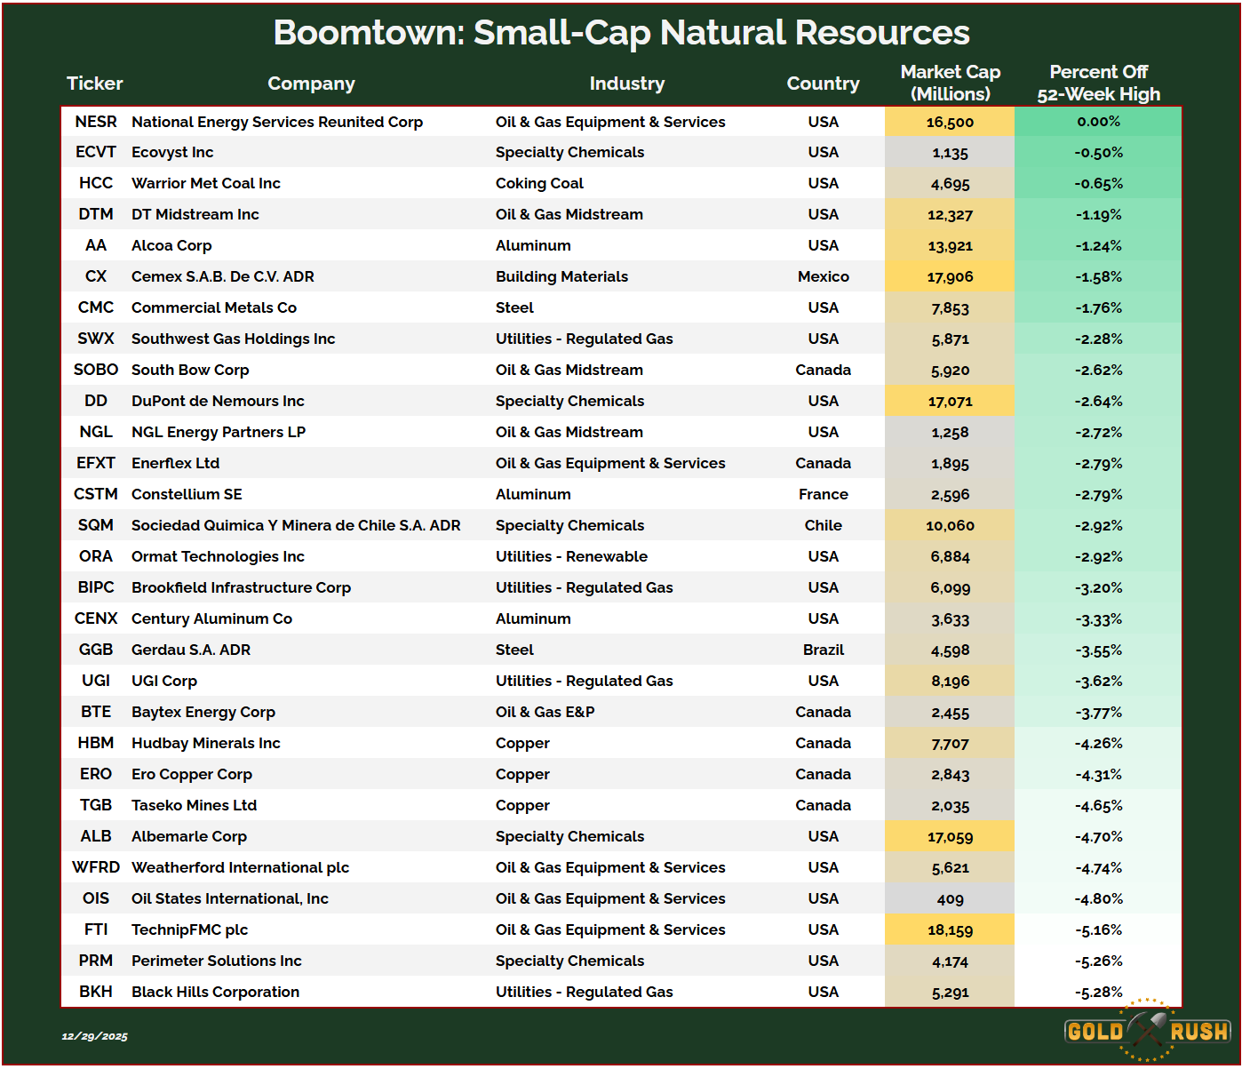
Task: Click the Ticker column header
Action: 94,84
